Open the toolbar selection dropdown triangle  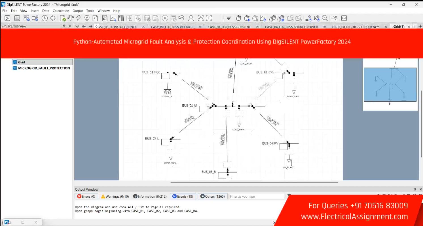[229, 18]
